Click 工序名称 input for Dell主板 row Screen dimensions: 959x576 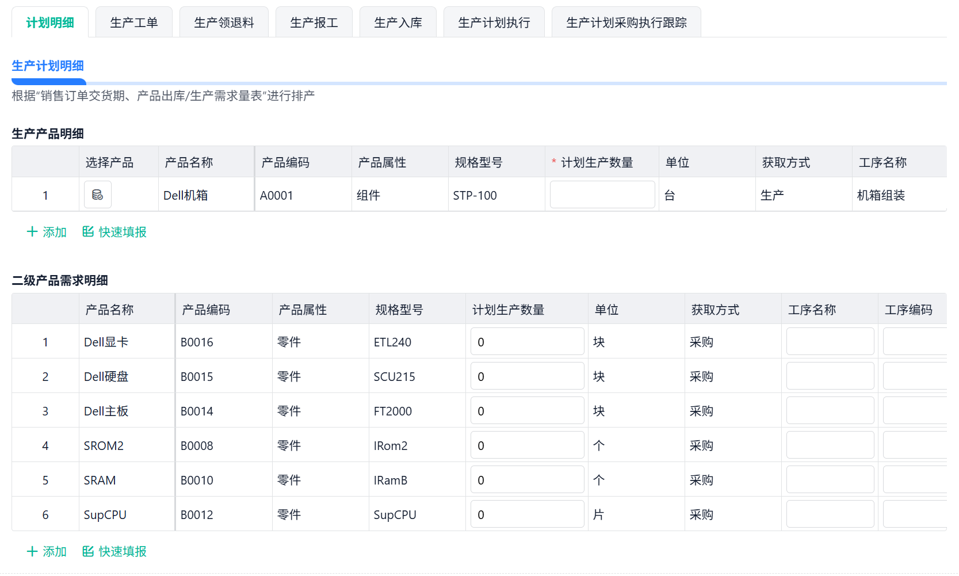coord(830,410)
